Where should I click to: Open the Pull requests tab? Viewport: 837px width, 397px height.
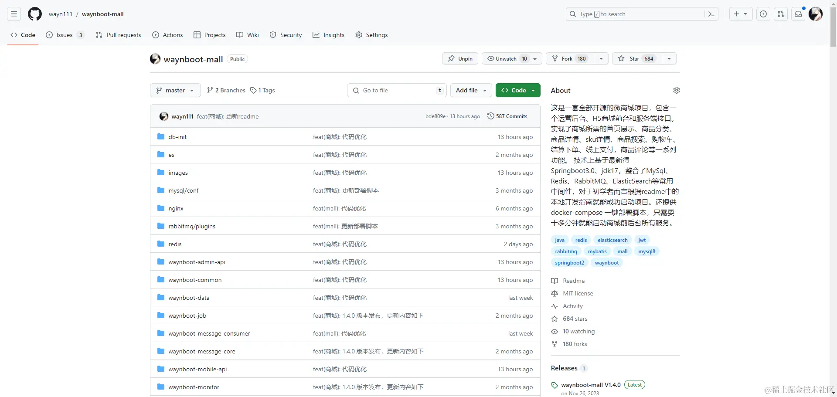point(118,35)
